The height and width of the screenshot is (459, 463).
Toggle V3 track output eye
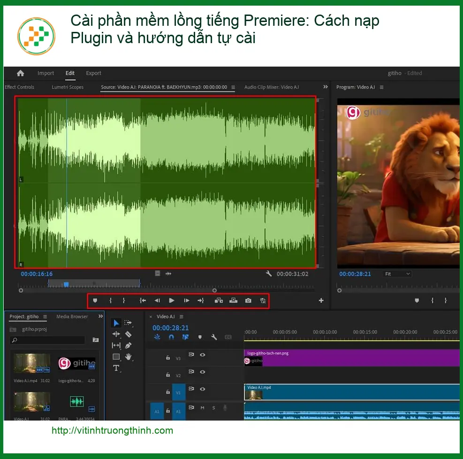pyautogui.click(x=202, y=354)
